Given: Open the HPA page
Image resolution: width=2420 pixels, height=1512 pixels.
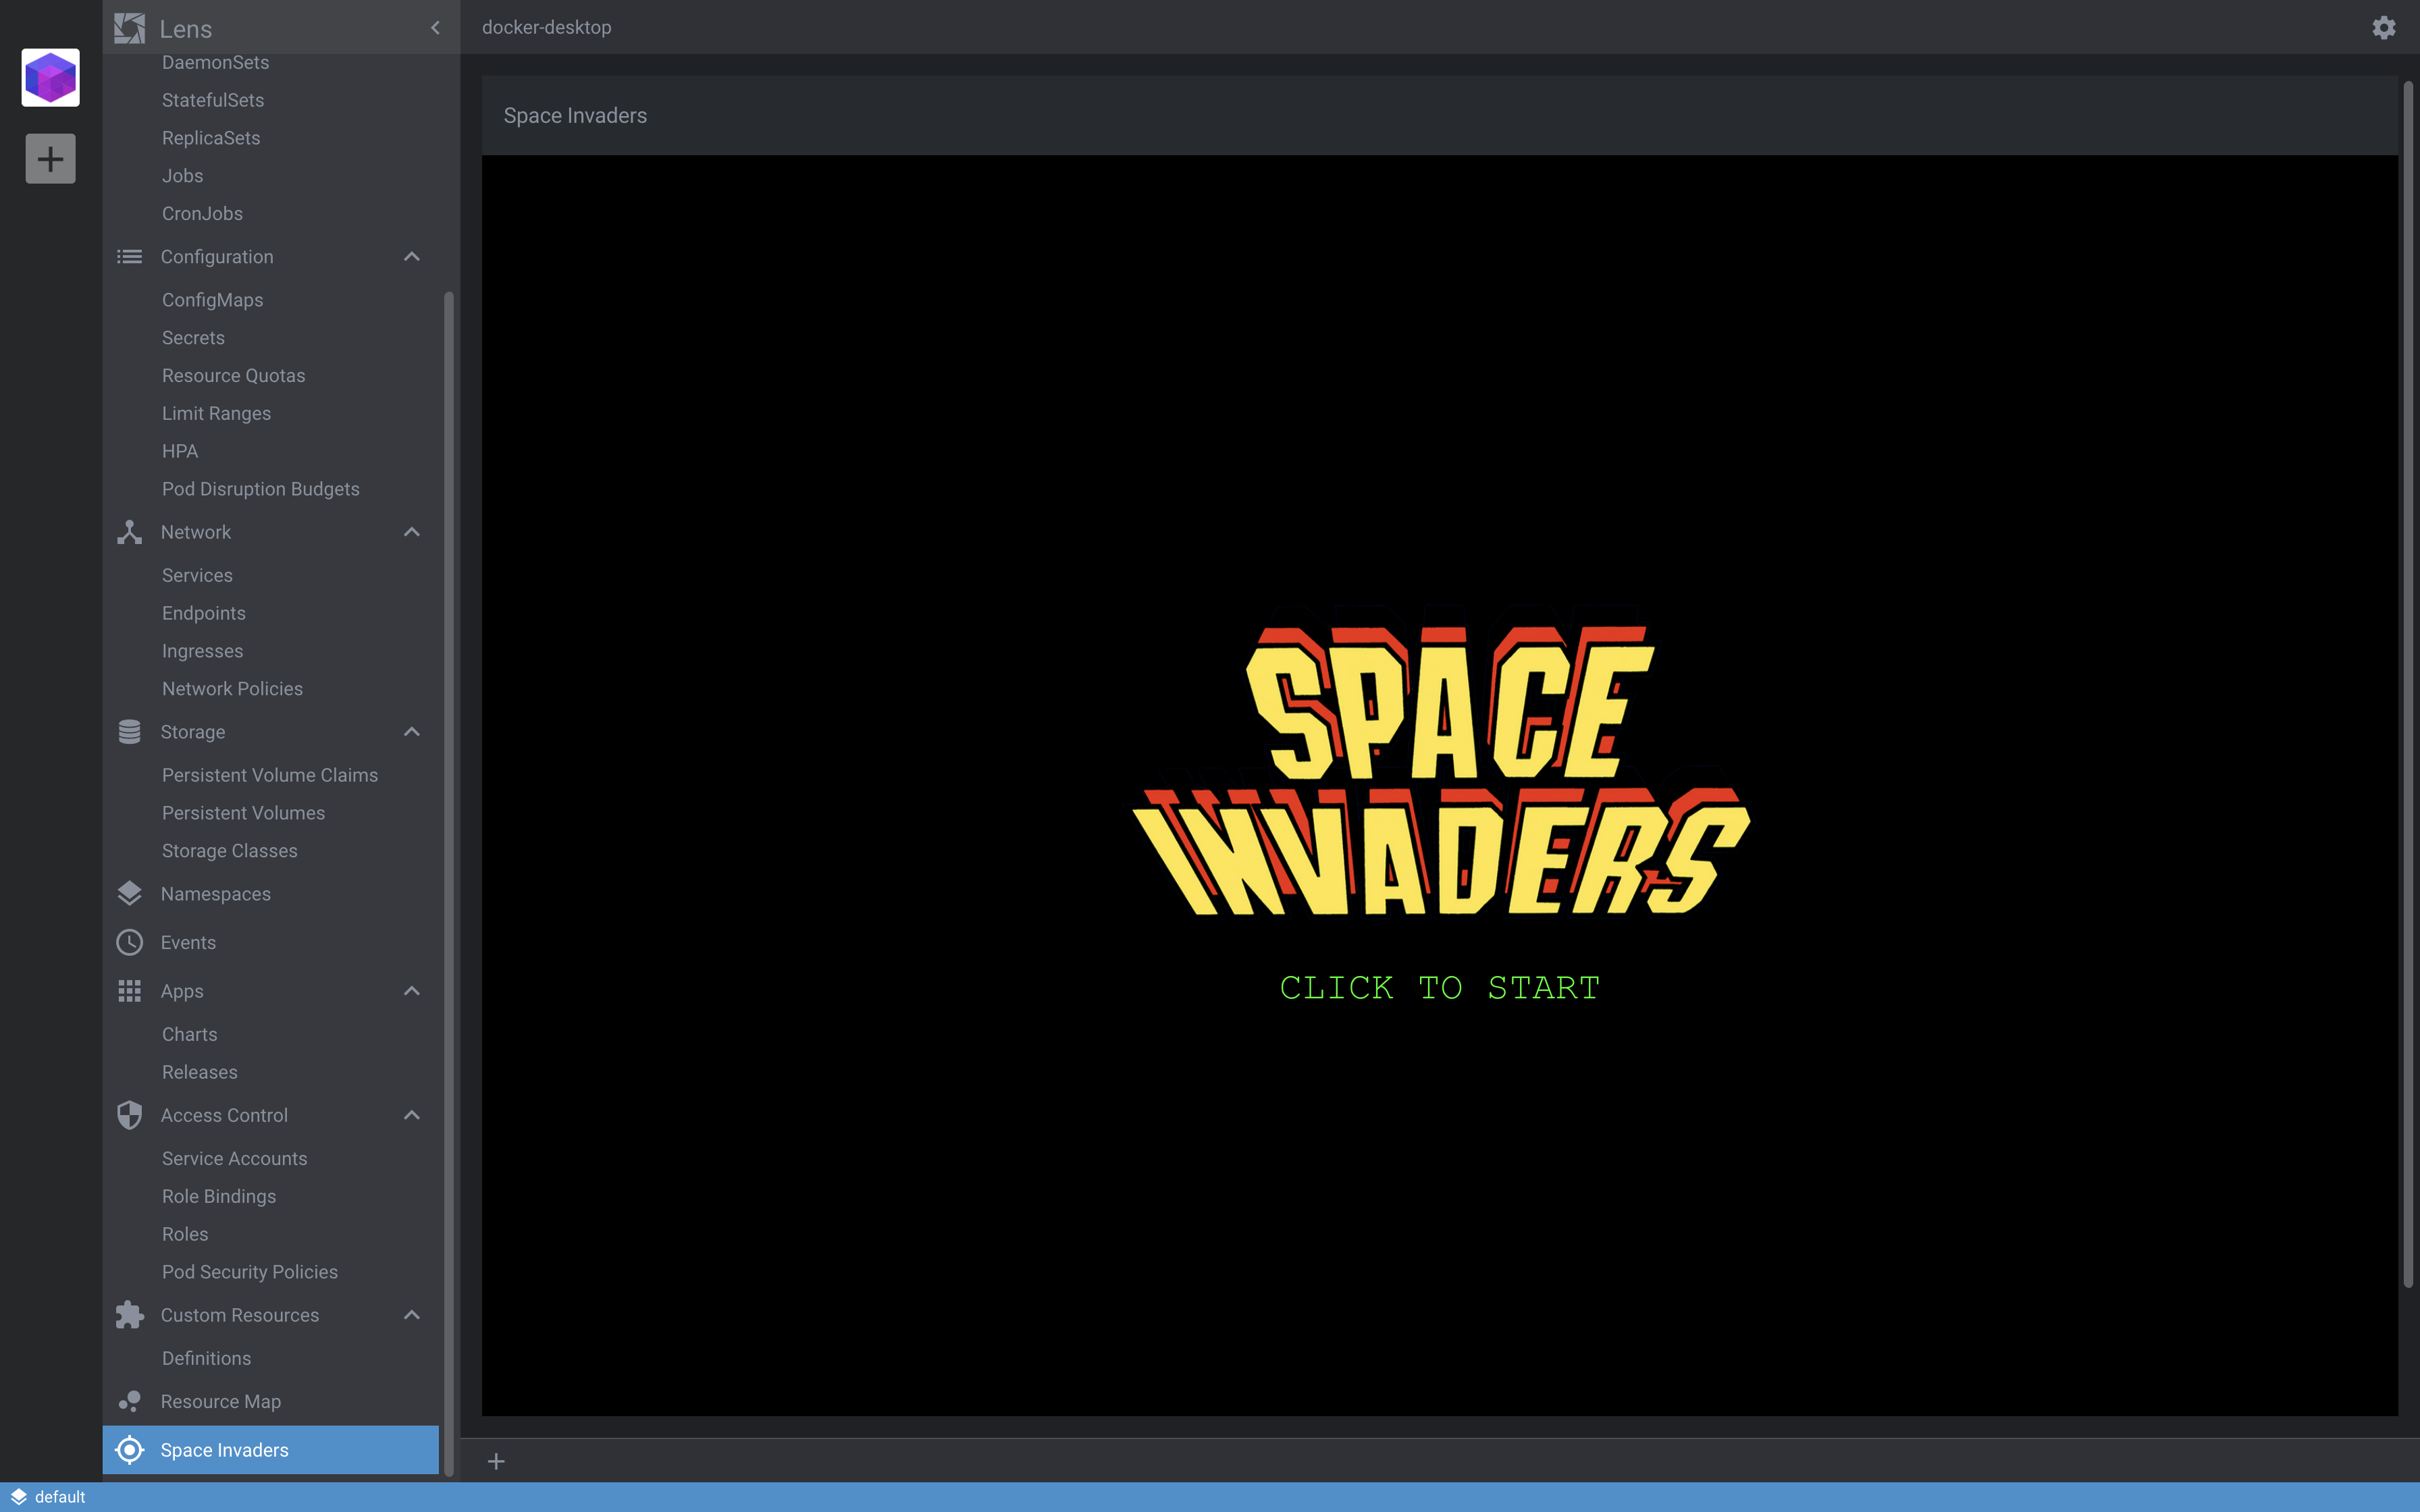Looking at the screenshot, I should tap(180, 452).
